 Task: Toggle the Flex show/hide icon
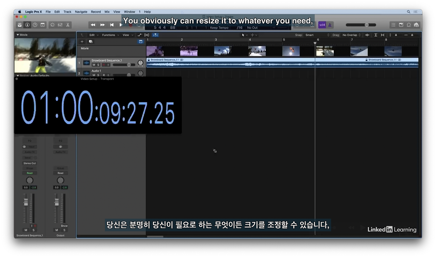point(147,35)
